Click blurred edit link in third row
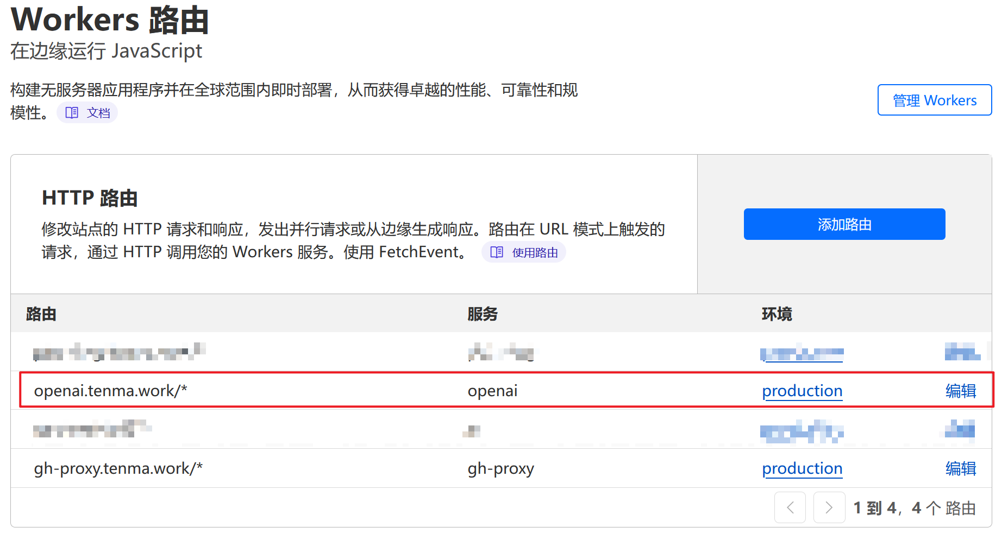1008x534 pixels. (x=960, y=430)
